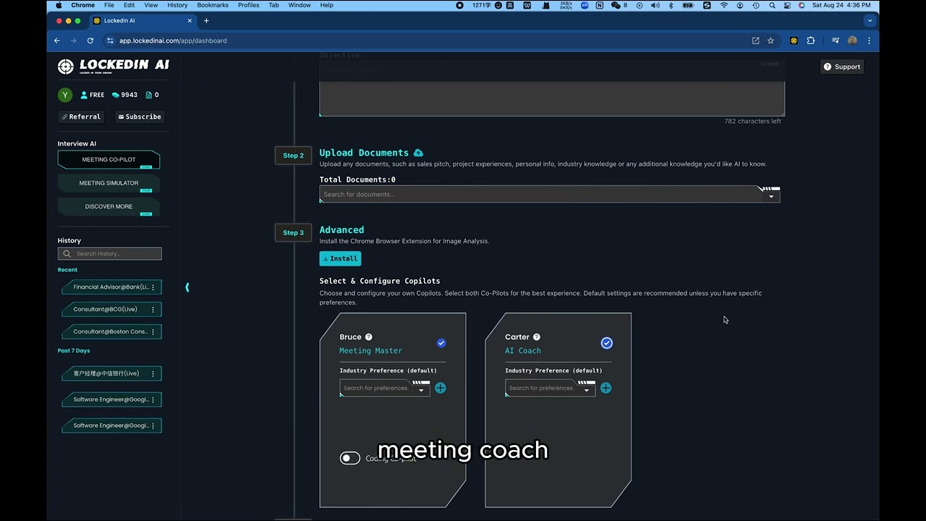This screenshot has width=926, height=521.
Task: Click the document count icon in the sidebar
Action: pyautogui.click(x=148, y=95)
